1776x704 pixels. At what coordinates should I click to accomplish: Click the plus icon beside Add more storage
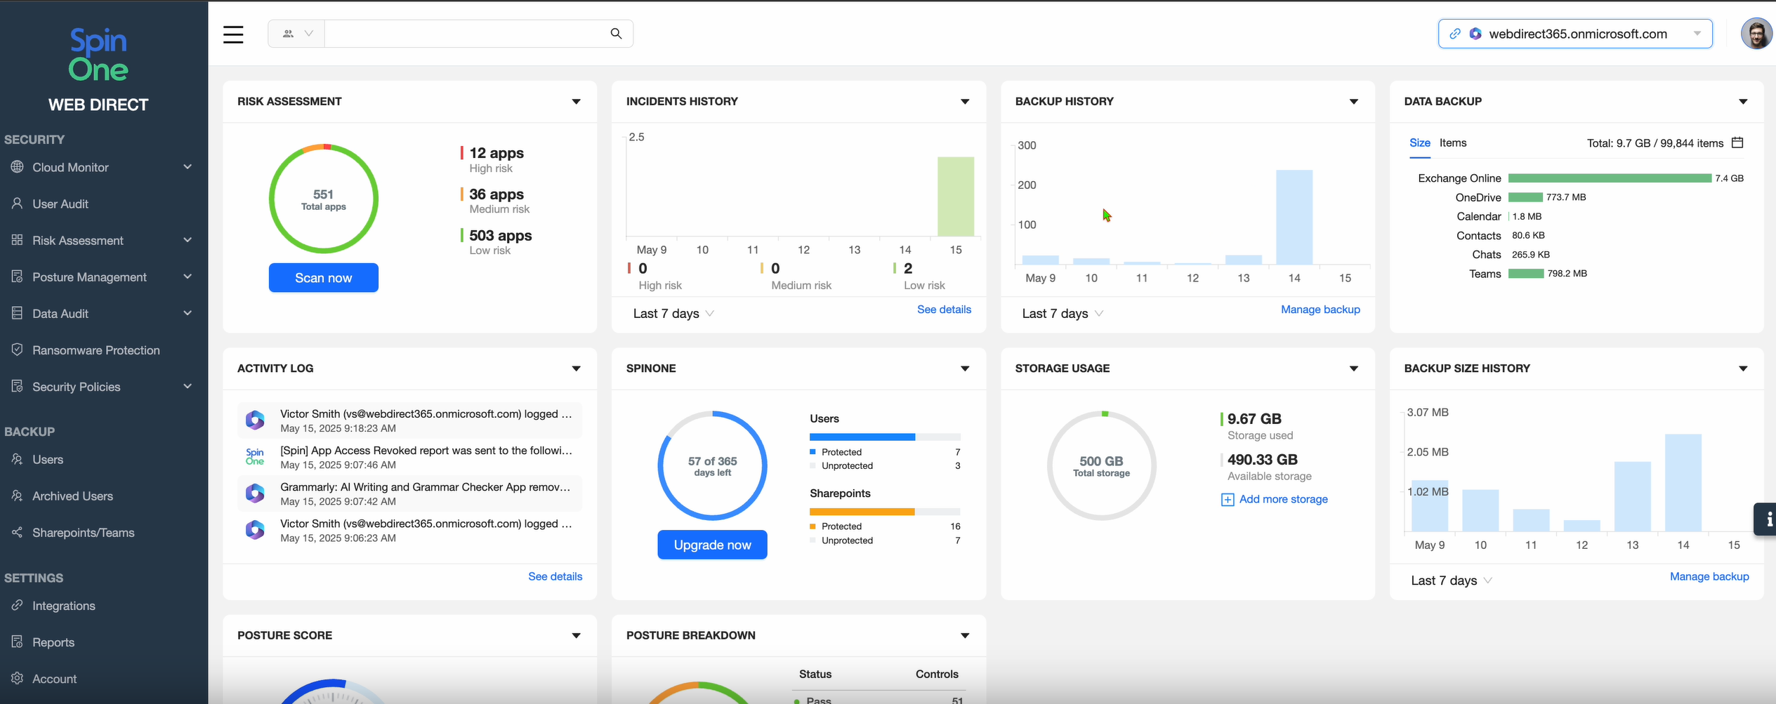coord(1227,500)
